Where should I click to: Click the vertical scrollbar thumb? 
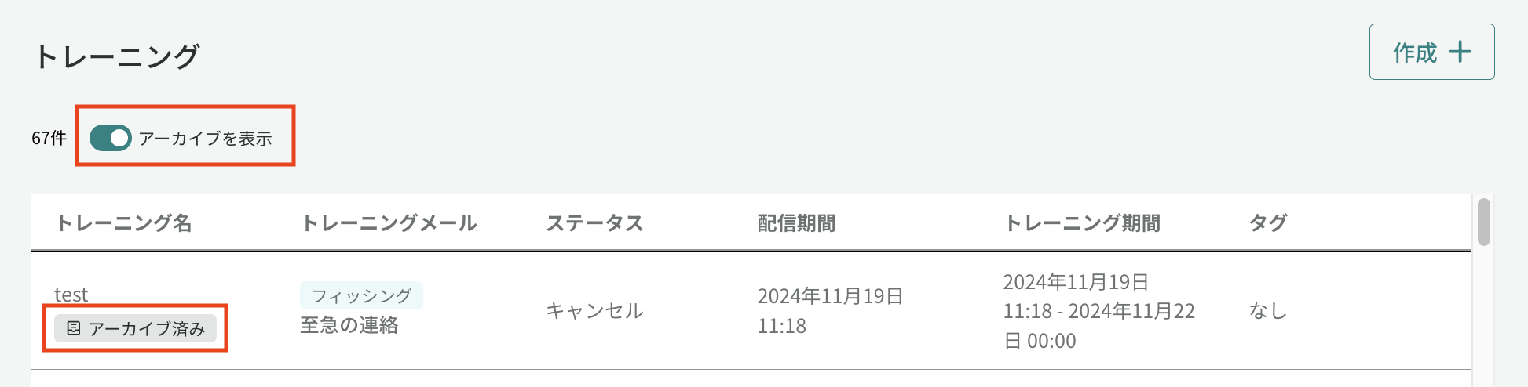point(1483,222)
